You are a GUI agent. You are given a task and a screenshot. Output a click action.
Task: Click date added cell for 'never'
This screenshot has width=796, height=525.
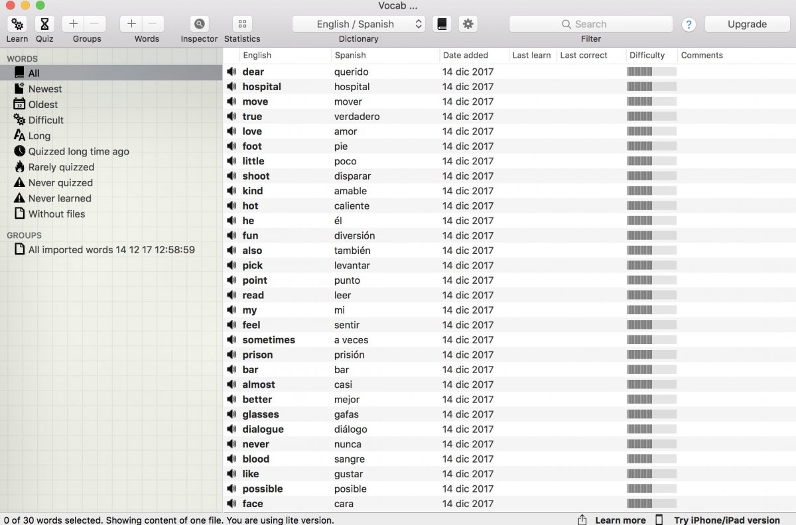(x=468, y=444)
